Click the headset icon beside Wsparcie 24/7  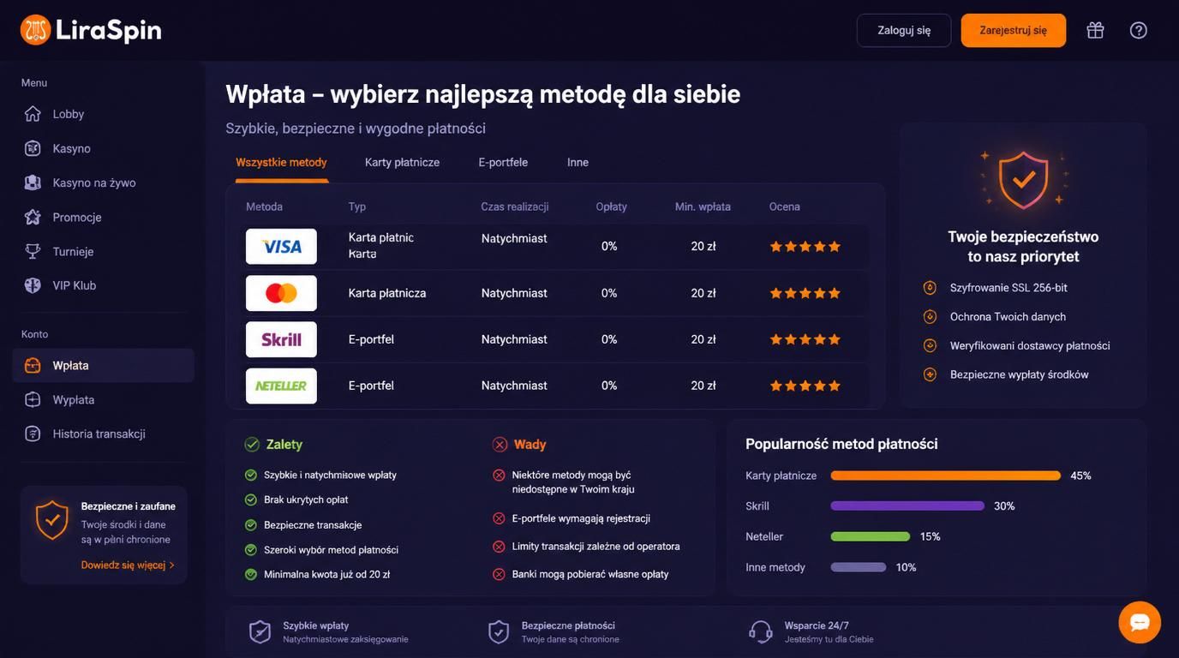(x=761, y=632)
